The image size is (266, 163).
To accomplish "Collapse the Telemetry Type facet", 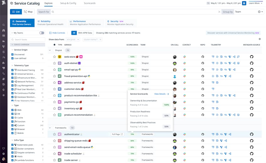I will click(x=12, y=65).
